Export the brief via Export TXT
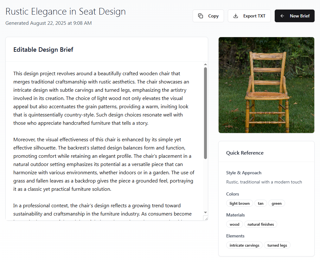 (249, 16)
